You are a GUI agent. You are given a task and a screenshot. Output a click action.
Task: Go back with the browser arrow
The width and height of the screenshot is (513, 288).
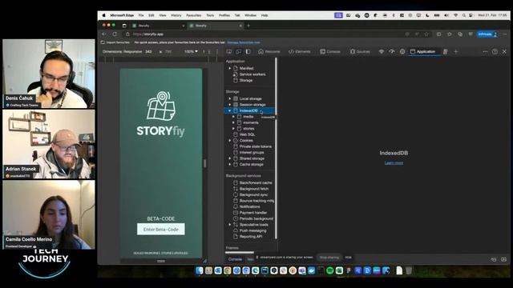tap(104, 34)
